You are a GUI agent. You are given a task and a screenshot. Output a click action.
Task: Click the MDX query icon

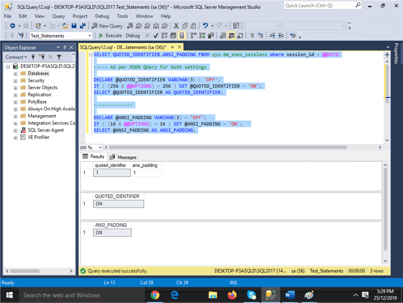tap(139, 26)
